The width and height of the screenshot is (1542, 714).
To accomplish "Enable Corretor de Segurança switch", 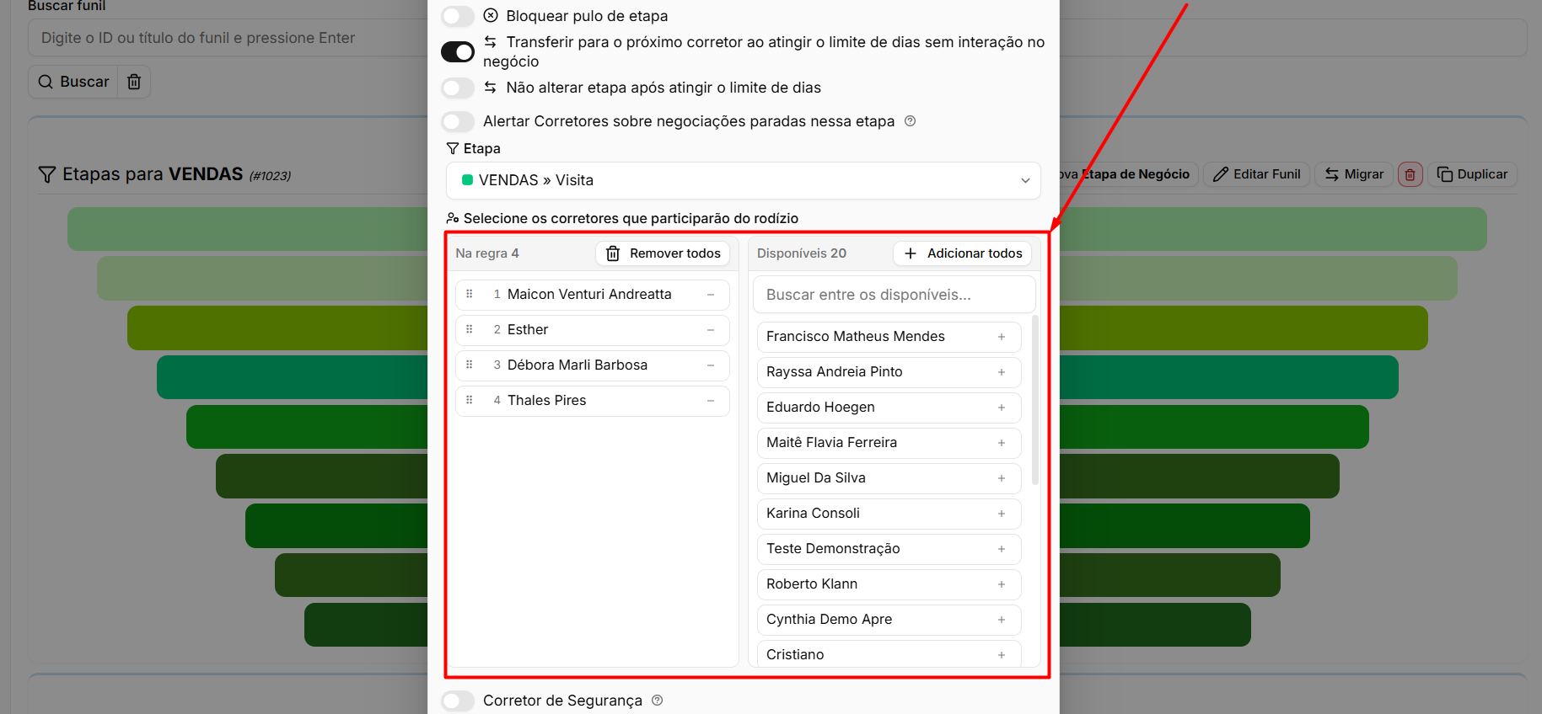I will coord(458,701).
